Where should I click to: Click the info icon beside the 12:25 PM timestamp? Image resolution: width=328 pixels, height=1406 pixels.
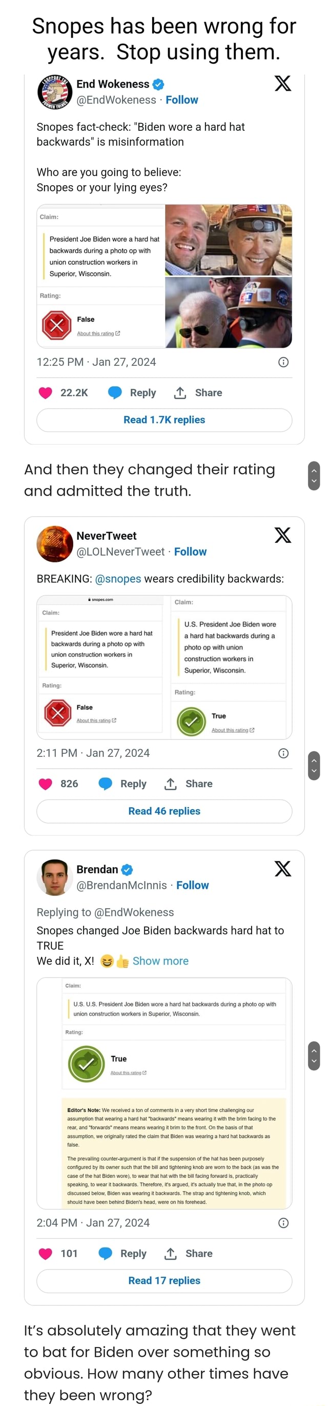284,362
